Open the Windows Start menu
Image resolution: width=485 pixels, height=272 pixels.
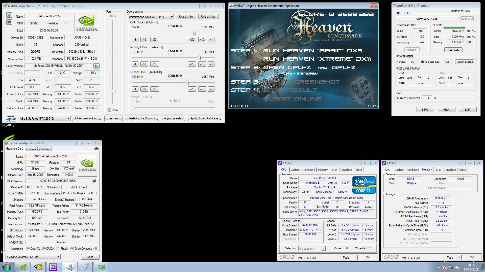tap(6, 267)
